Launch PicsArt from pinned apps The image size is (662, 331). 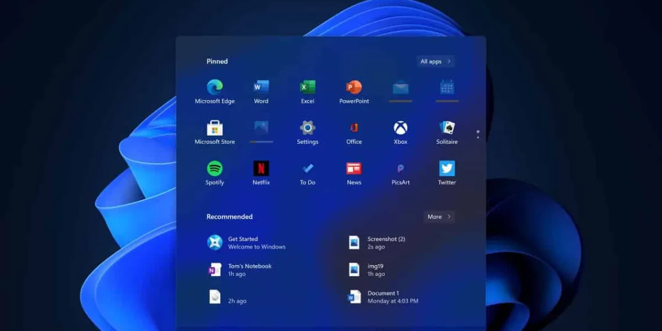click(x=400, y=172)
